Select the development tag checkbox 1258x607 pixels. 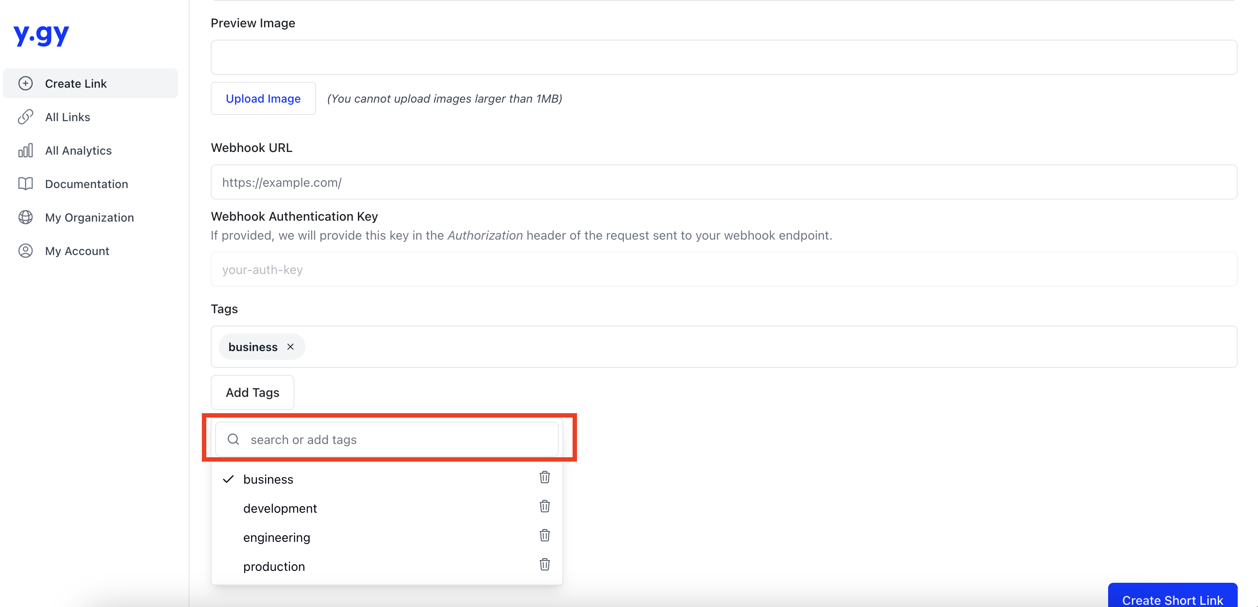(x=280, y=507)
